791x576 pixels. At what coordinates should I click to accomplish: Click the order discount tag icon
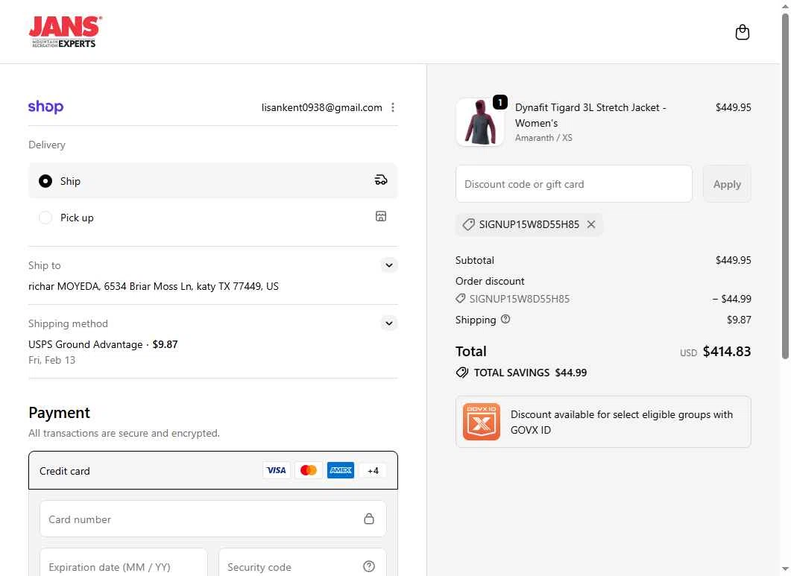pos(460,299)
